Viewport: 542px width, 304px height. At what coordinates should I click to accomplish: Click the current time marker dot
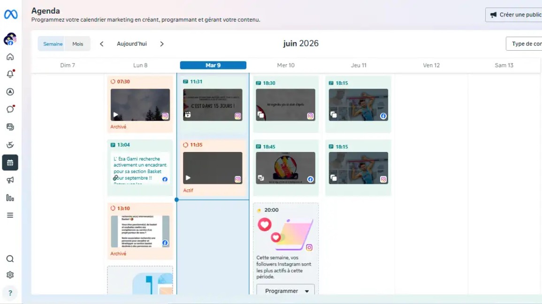[176, 200]
